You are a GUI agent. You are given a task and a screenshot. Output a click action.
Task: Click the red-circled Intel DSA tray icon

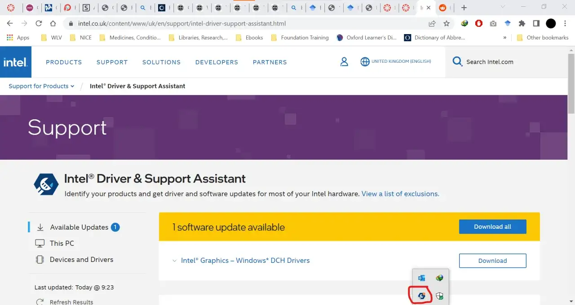[x=421, y=296]
